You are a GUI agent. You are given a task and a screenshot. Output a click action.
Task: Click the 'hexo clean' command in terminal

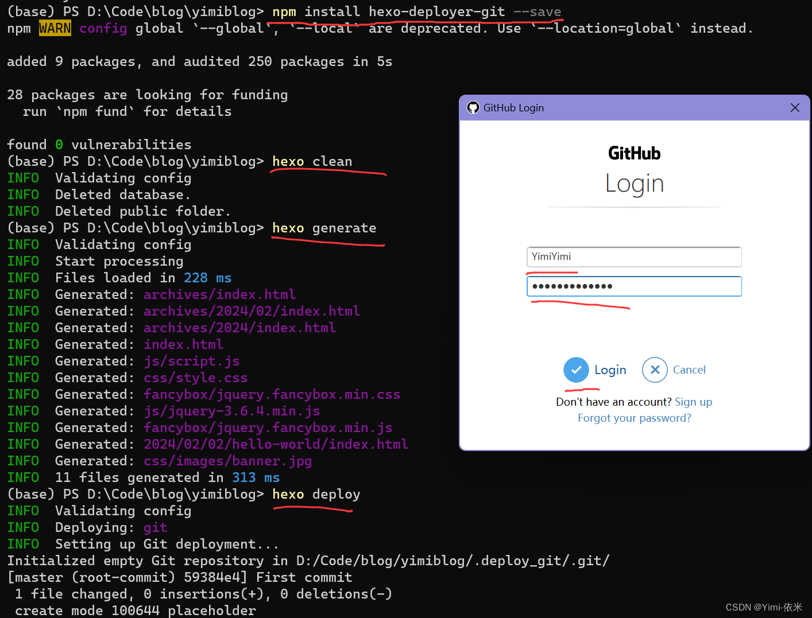point(312,162)
